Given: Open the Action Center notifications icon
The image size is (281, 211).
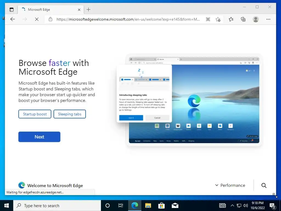Looking at the screenshot, I should click(272, 206).
